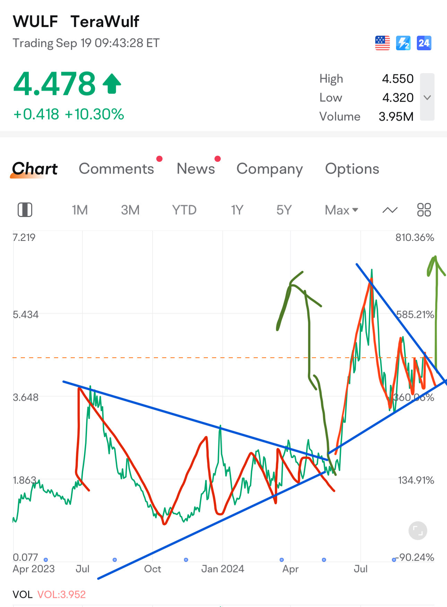Tap the current price 4.478
447x607 pixels.
pyautogui.click(x=54, y=84)
